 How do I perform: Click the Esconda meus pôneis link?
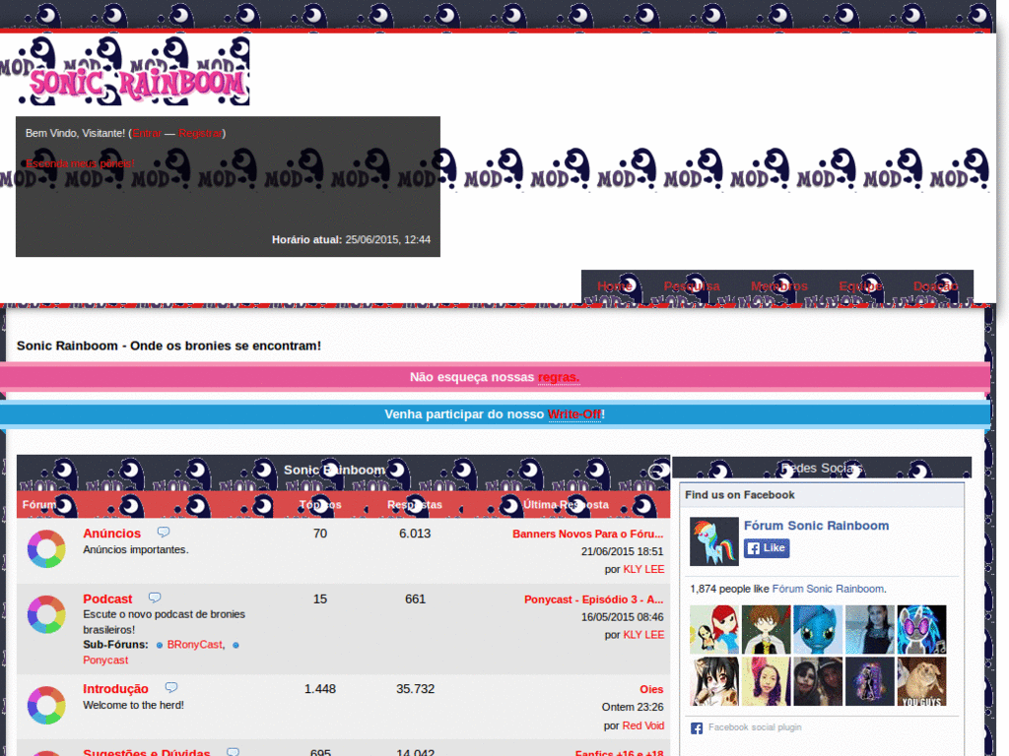(x=80, y=163)
